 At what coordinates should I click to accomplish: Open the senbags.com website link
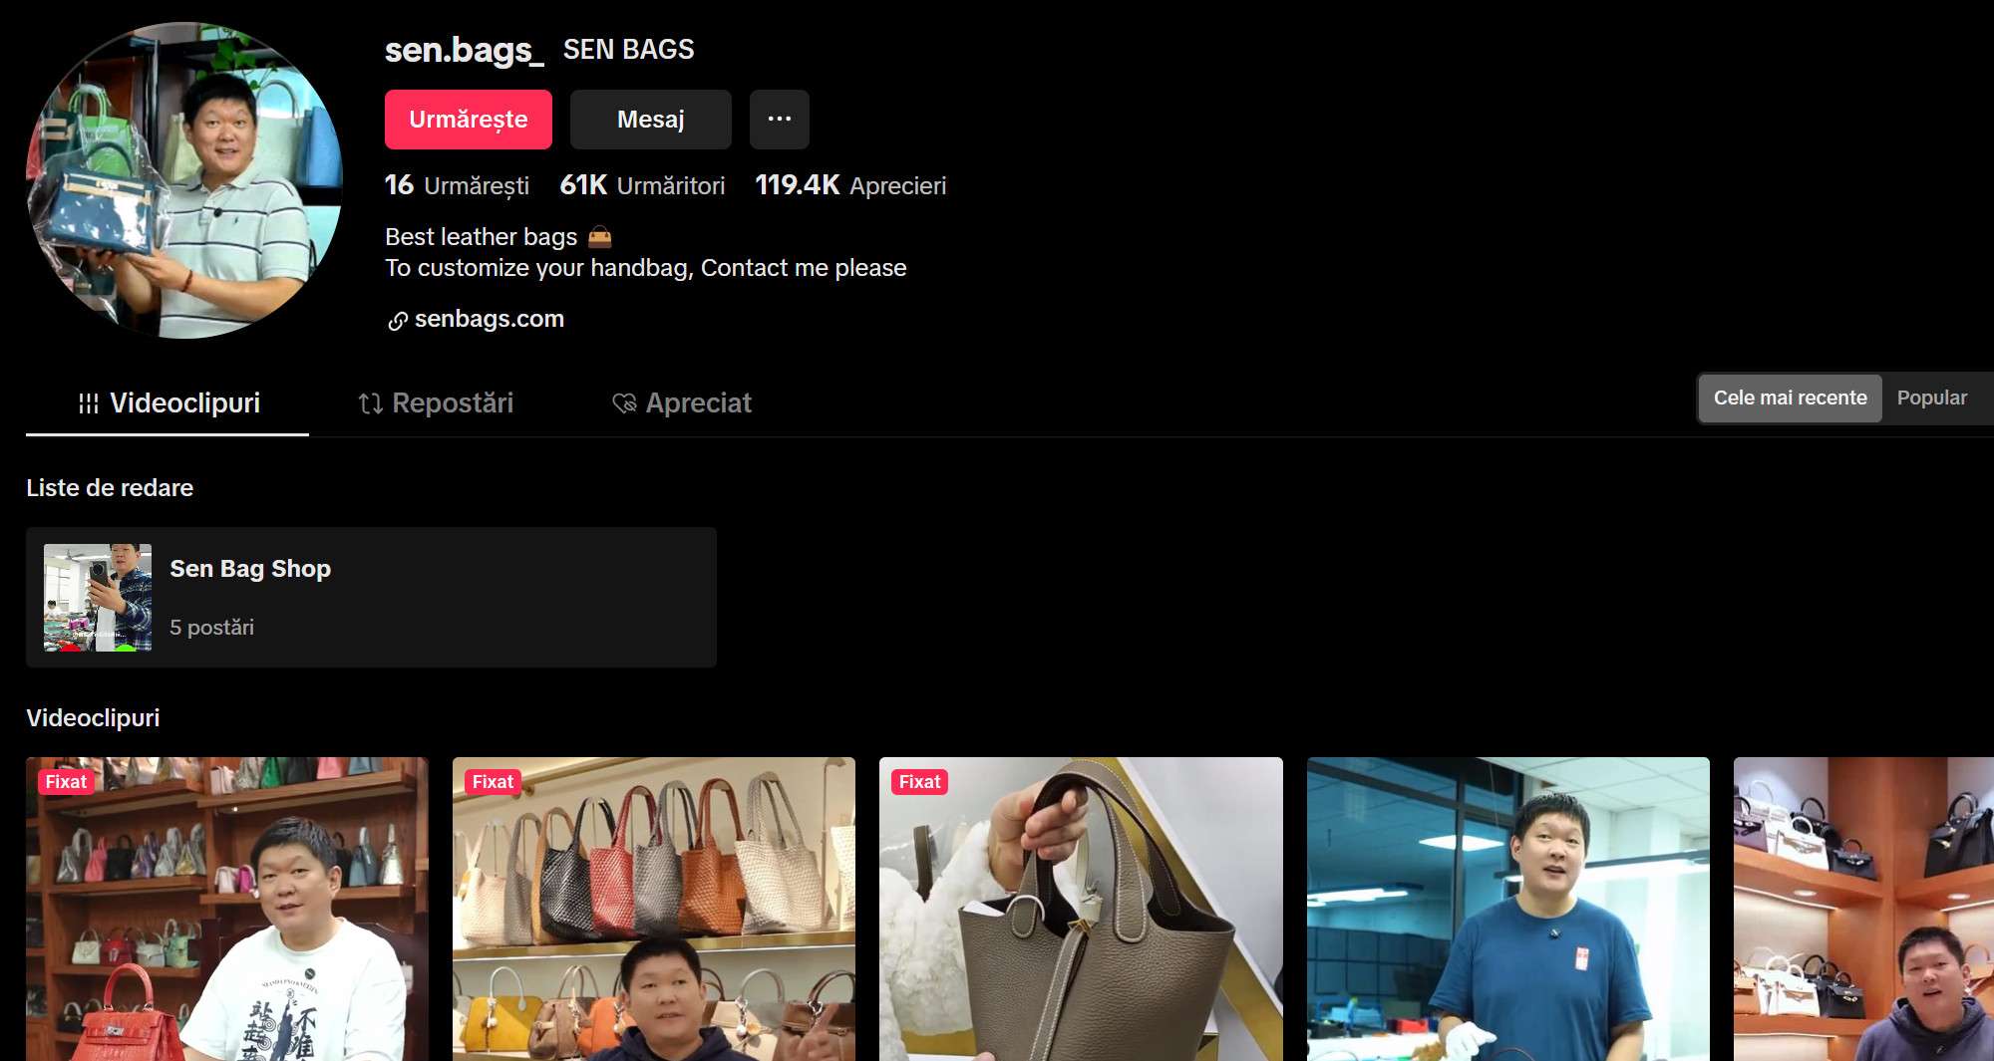(x=491, y=319)
